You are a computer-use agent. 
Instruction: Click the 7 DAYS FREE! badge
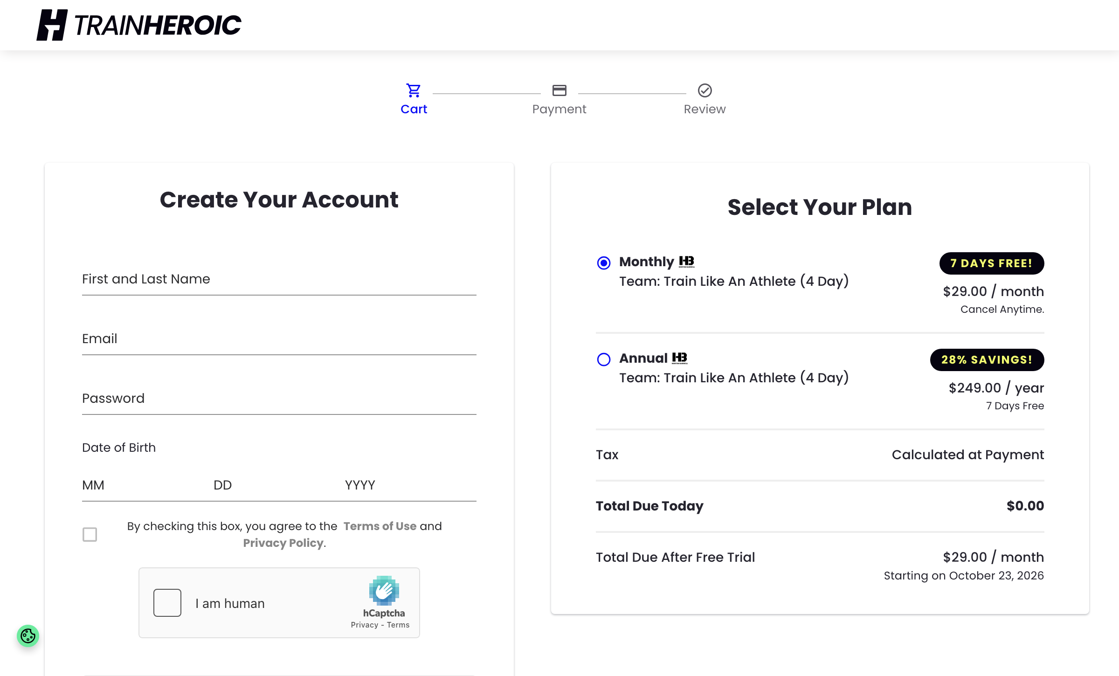(x=992, y=263)
